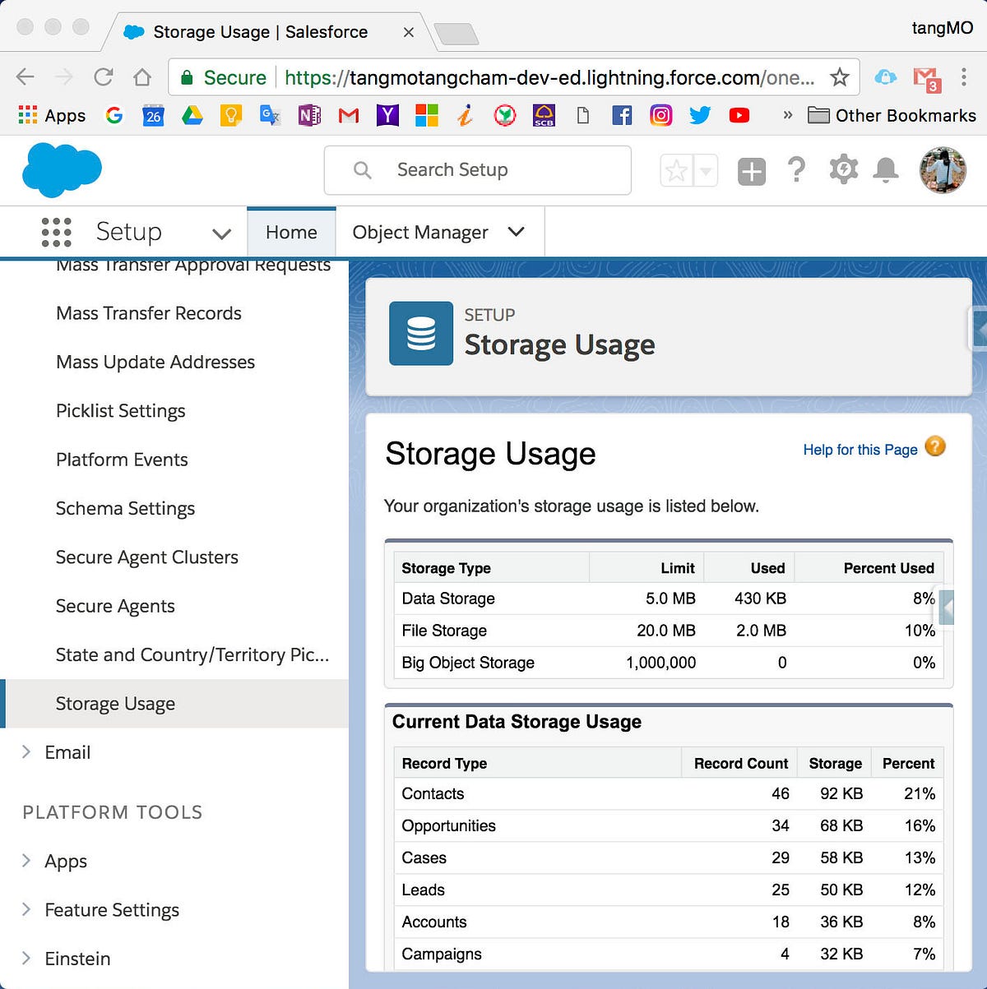Click the notifications bell icon
The width and height of the screenshot is (987, 989).
click(x=886, y=170)
